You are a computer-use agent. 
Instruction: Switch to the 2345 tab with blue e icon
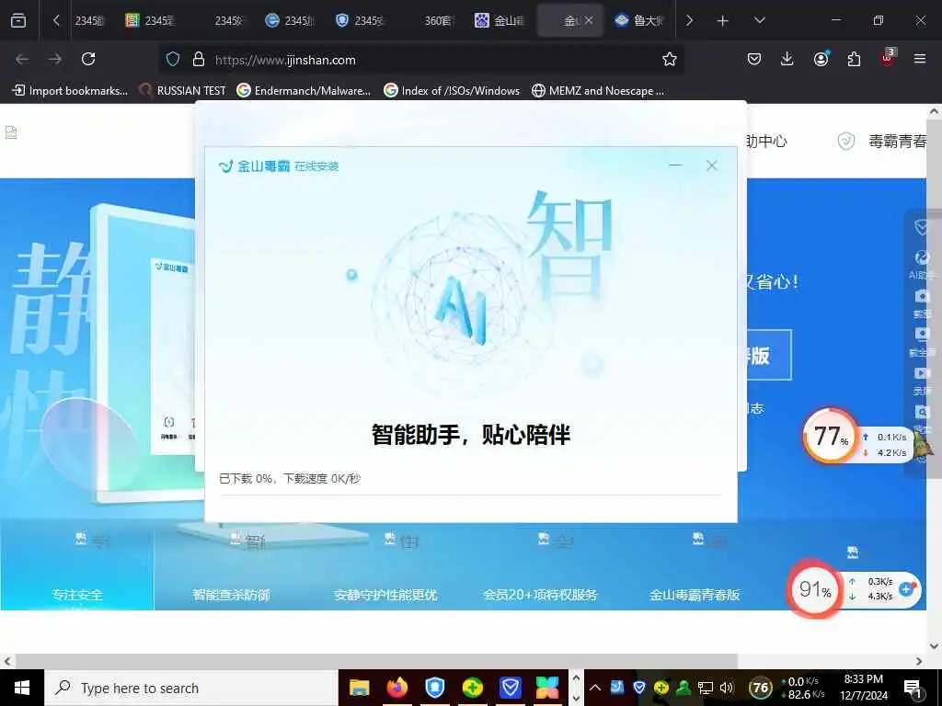click(x=290, y=21)
